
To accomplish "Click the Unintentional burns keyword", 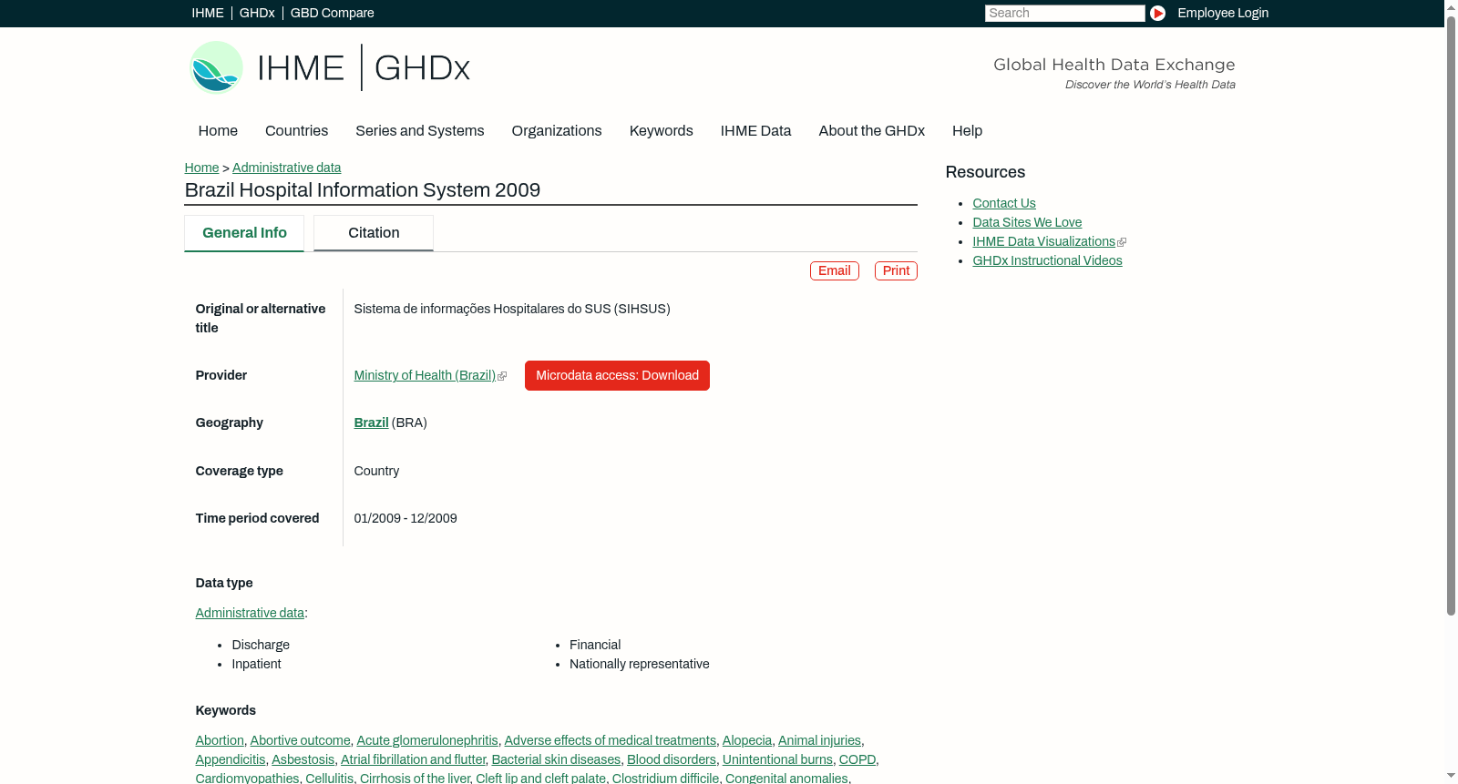I will (x=777, y=759).
